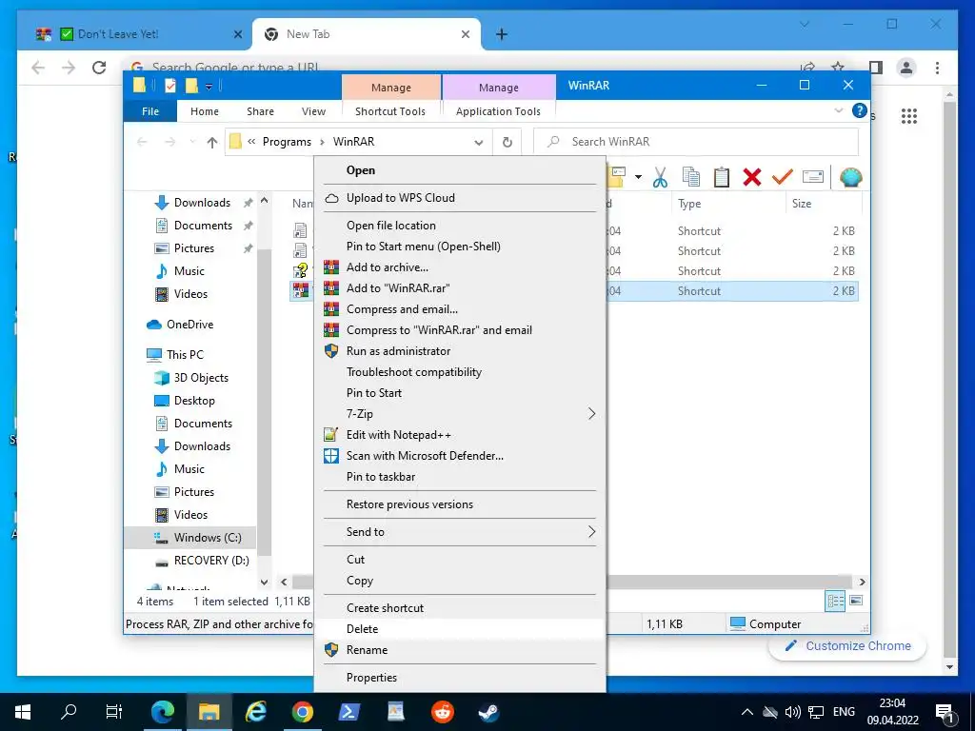
Task: Click Refresh button beside address bar
Action: 507,143
